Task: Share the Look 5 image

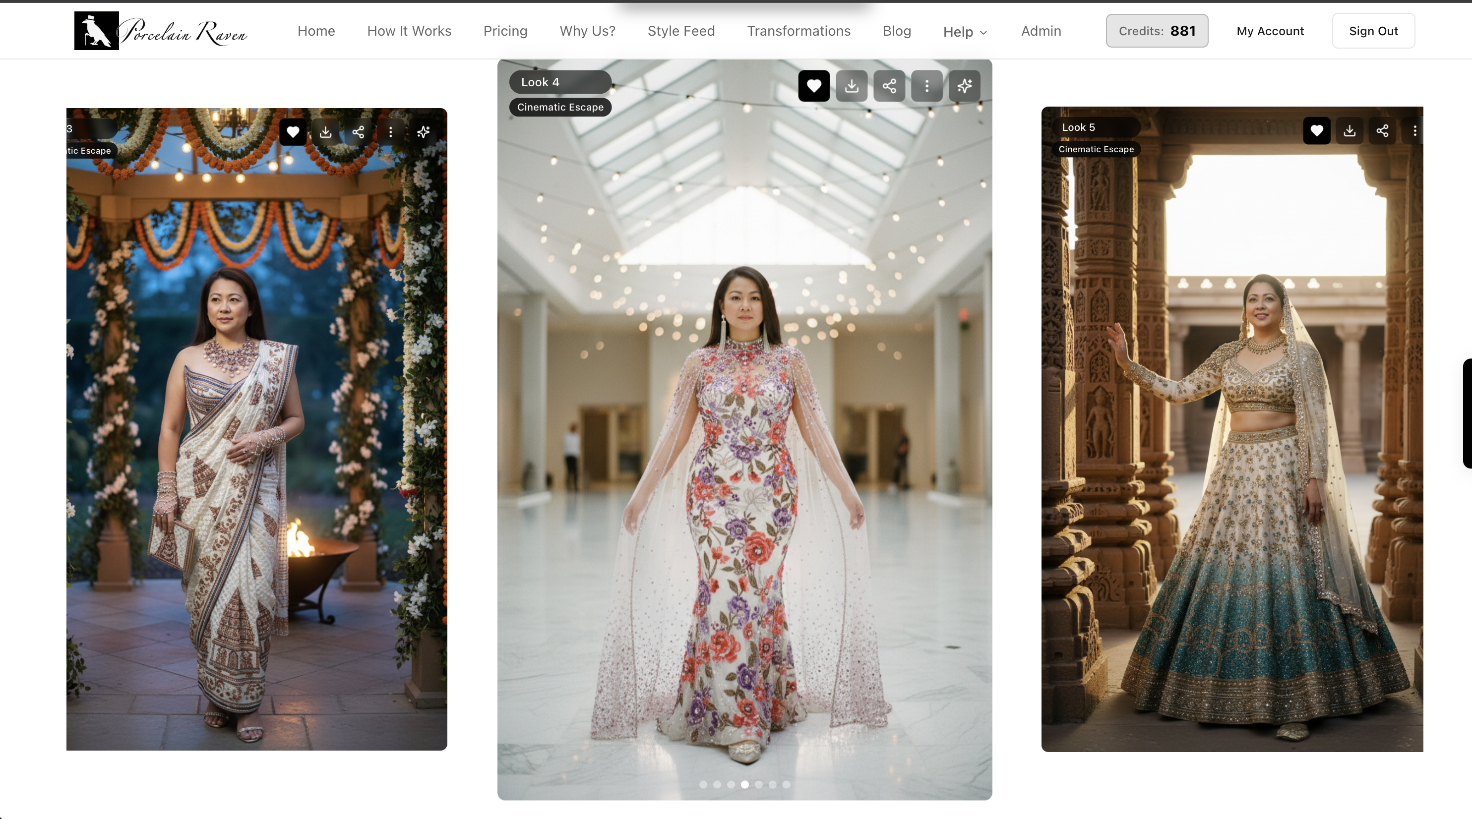Action: 1382,131
